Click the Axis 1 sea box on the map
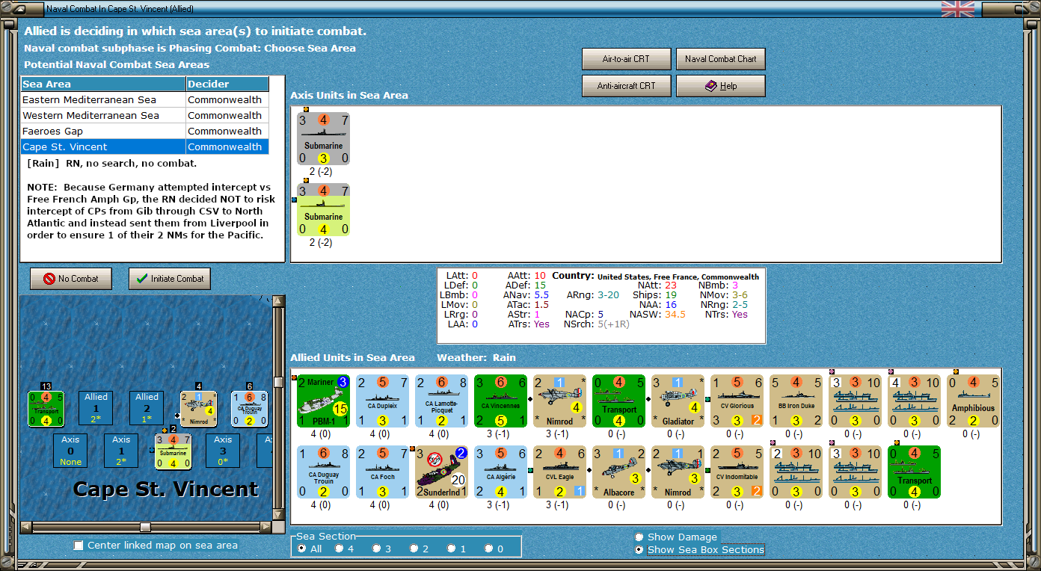Viewport: 1041px width, 571px height. tap(121, 452)
